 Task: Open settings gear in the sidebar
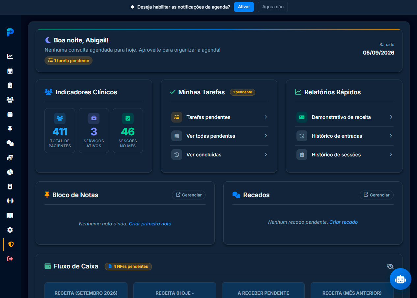10,230
